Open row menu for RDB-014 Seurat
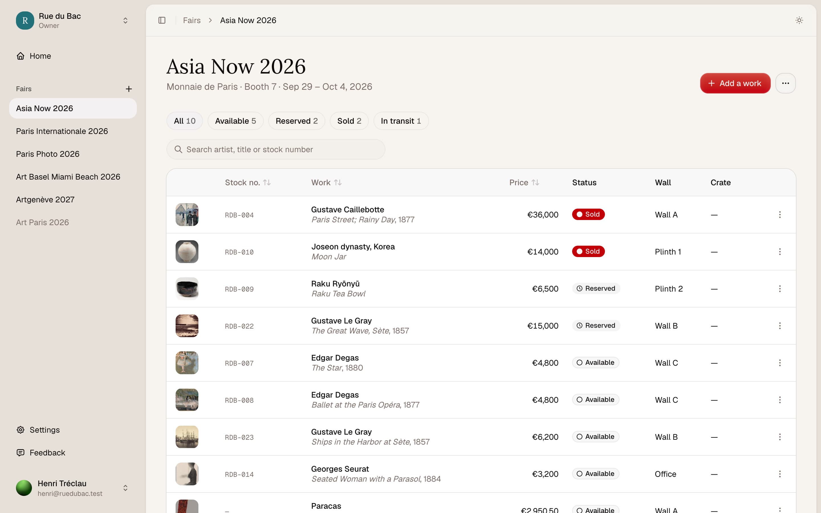821x513 pixels. pyautogui.click(x=780, y=474)
